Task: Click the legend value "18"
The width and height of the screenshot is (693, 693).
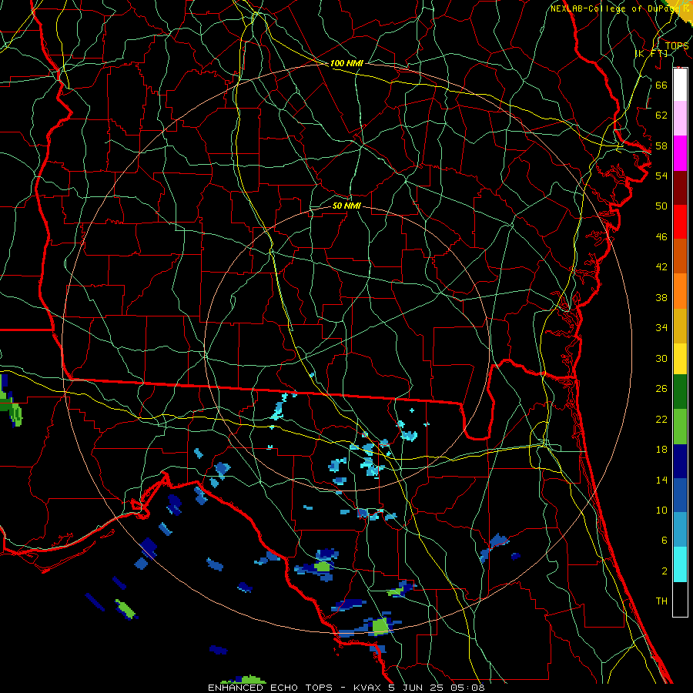Action: [661, 450]
